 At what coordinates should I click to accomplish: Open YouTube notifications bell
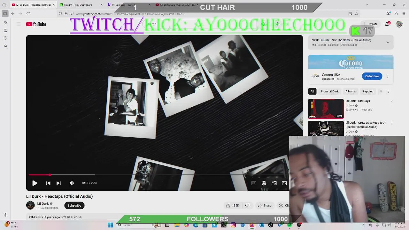[387, 24]
